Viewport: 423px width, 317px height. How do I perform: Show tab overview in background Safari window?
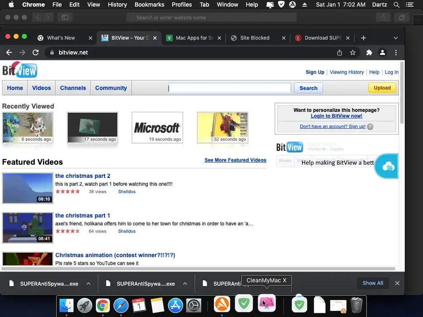[x=402, y=17]
